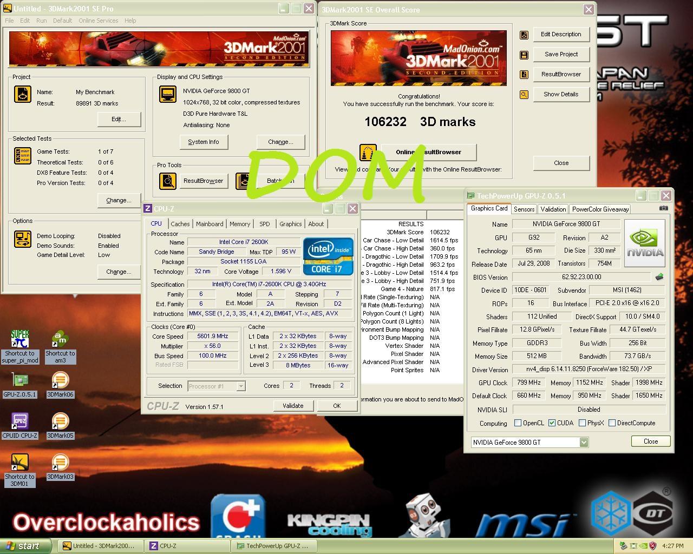693x554 pixels.
Task: Launch the CPUID CPU-Z desktop icon
Action: pos(20,426)
